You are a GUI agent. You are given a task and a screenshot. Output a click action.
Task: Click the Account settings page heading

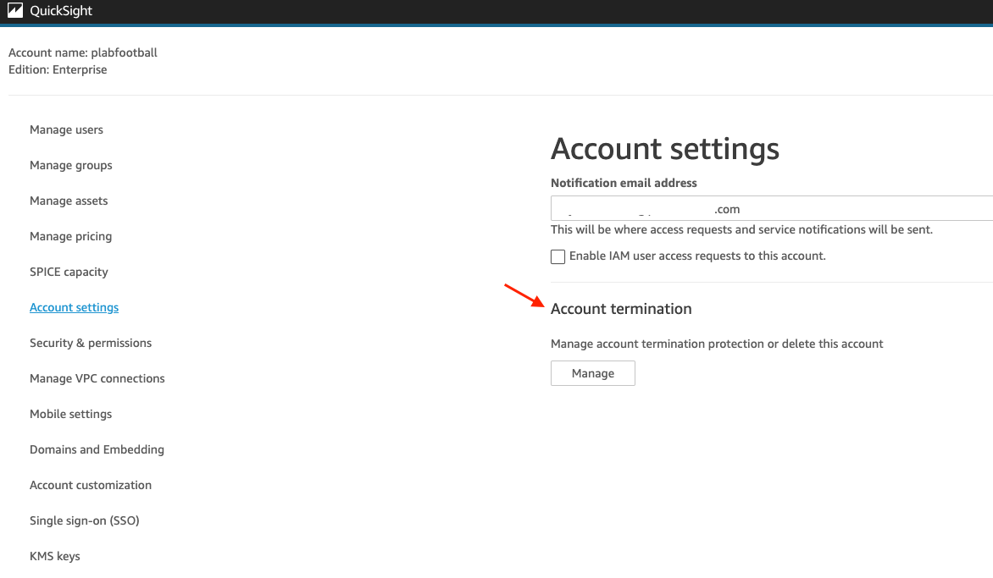click(665, 149)
